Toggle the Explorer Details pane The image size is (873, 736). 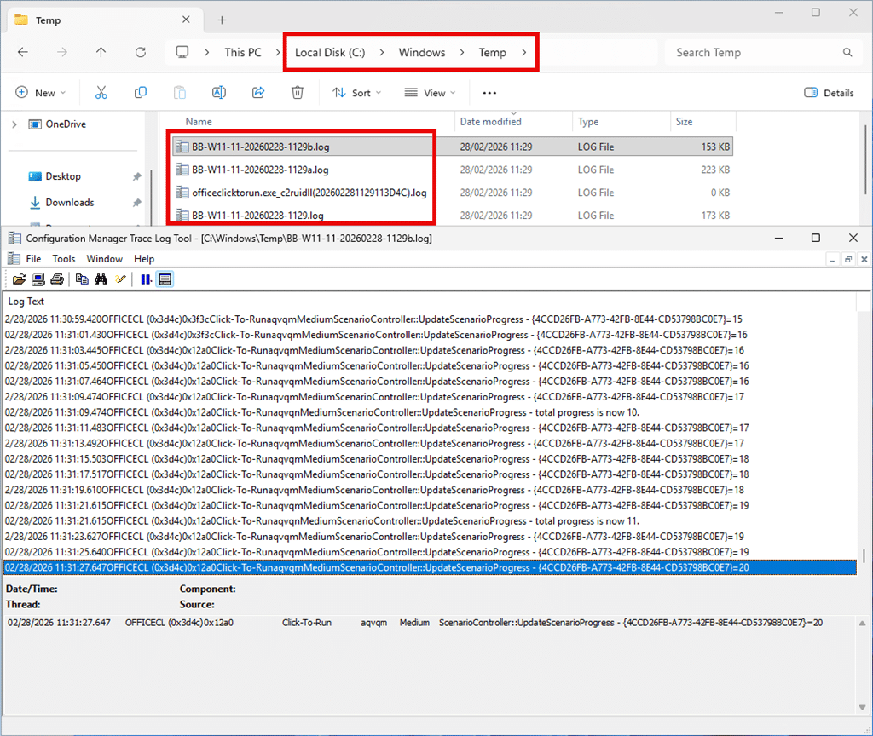click(829, 93)
